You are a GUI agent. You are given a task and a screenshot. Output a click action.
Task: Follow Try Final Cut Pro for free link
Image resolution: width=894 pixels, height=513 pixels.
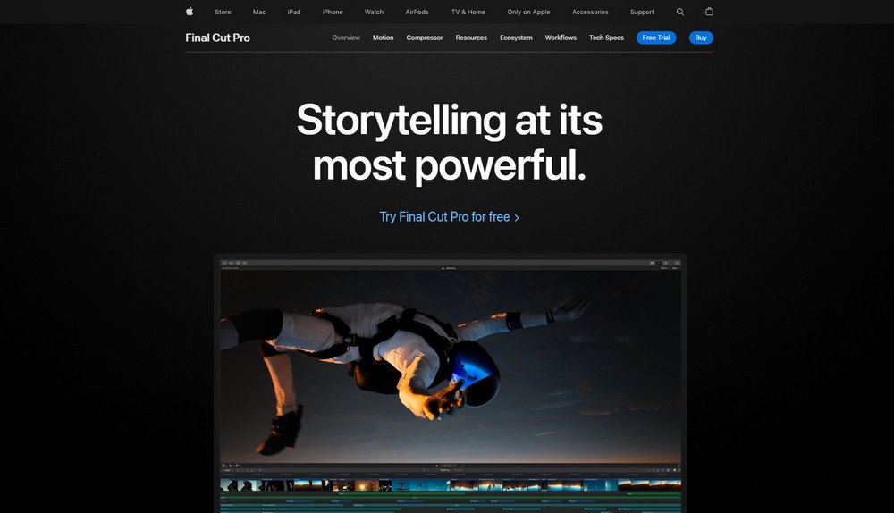(450, 217)
